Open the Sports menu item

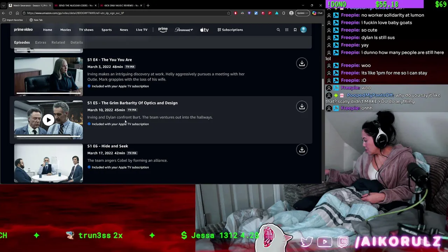point(106,30)
